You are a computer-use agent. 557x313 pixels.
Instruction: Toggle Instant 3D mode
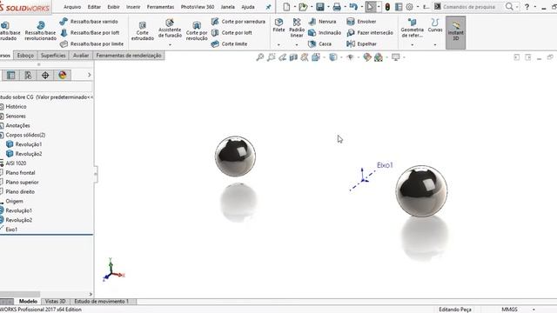[x=455, y=32]
